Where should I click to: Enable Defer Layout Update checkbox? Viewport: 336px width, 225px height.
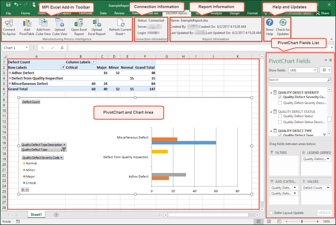tap(271, 213)
